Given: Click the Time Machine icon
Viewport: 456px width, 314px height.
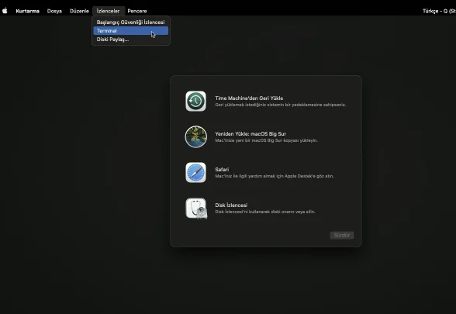Looking at the screenshot, I should [x=195, y=101].
